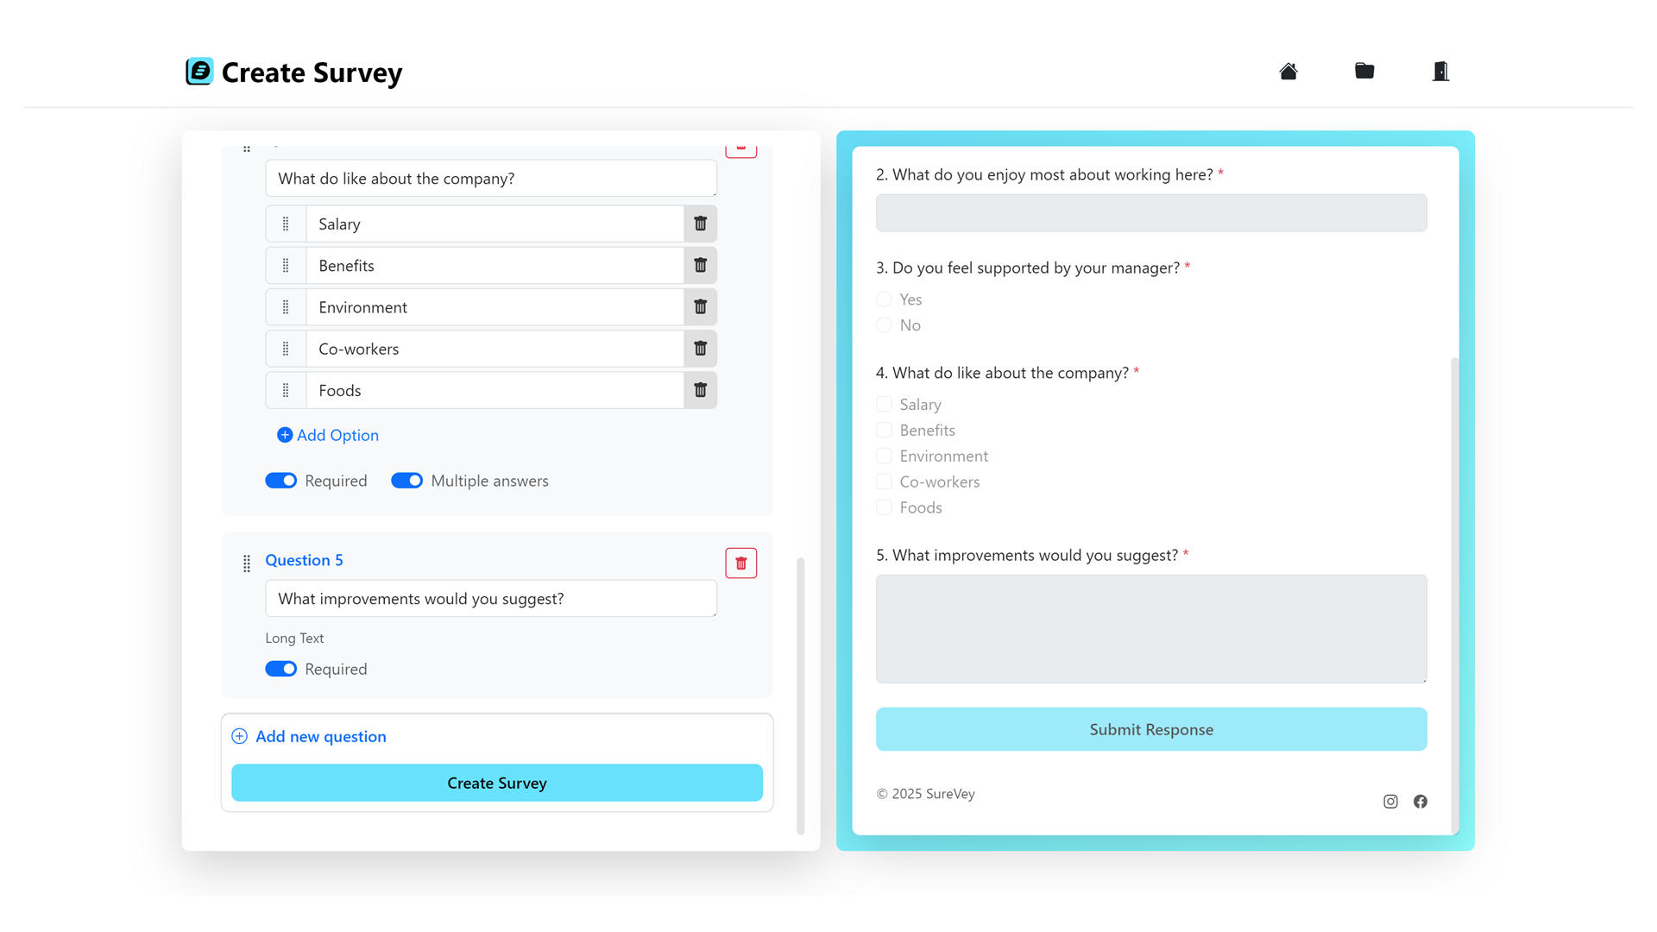Toggle Multiple answers switch off
This screenshot has height=932, width=1657.
[406, 481]
